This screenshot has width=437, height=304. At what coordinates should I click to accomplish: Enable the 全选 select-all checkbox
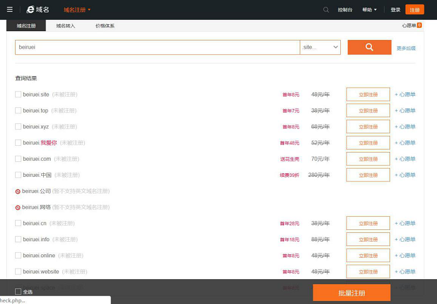[x=18, y=292]
